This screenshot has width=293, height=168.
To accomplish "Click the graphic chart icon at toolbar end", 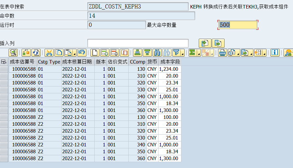I will tap(288, 53).
